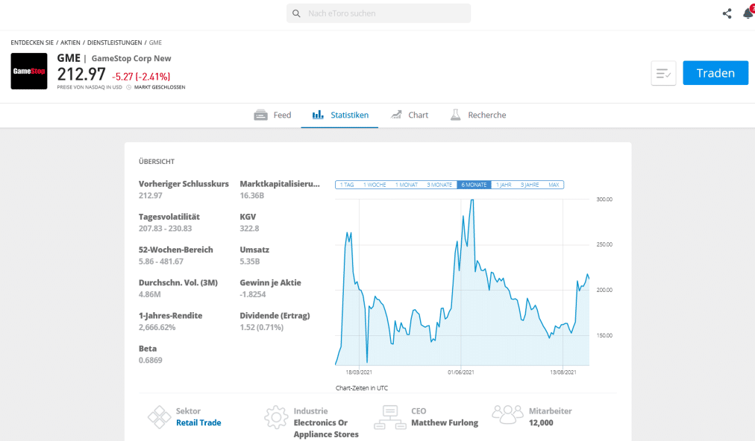
Task: Click the 'Chart-Zeiten in UTC' note
Action: tap(362, 388)
